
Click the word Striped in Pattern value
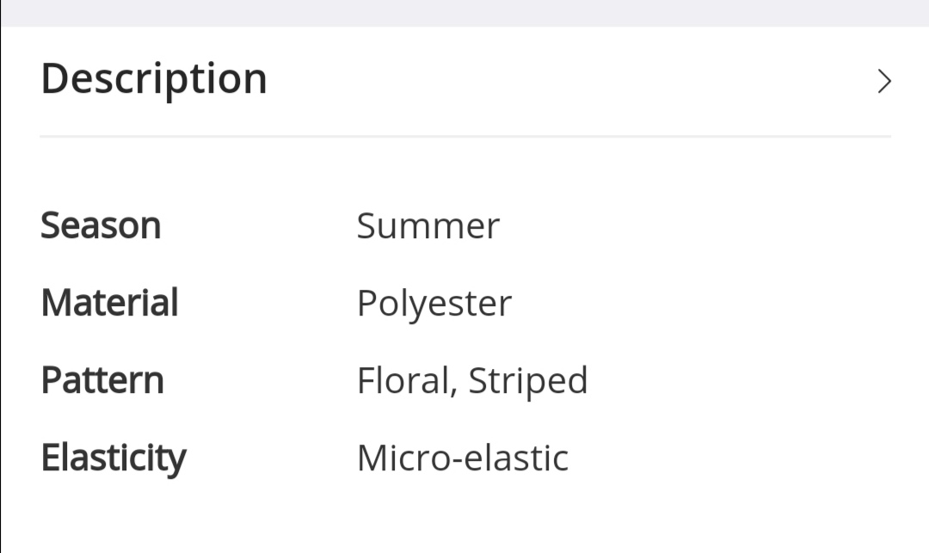pos(528,381)
